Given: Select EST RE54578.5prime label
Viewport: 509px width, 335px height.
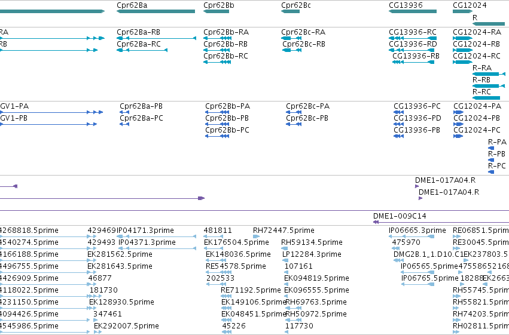Looking at the screenshot, I should click(x=236, y=266).
